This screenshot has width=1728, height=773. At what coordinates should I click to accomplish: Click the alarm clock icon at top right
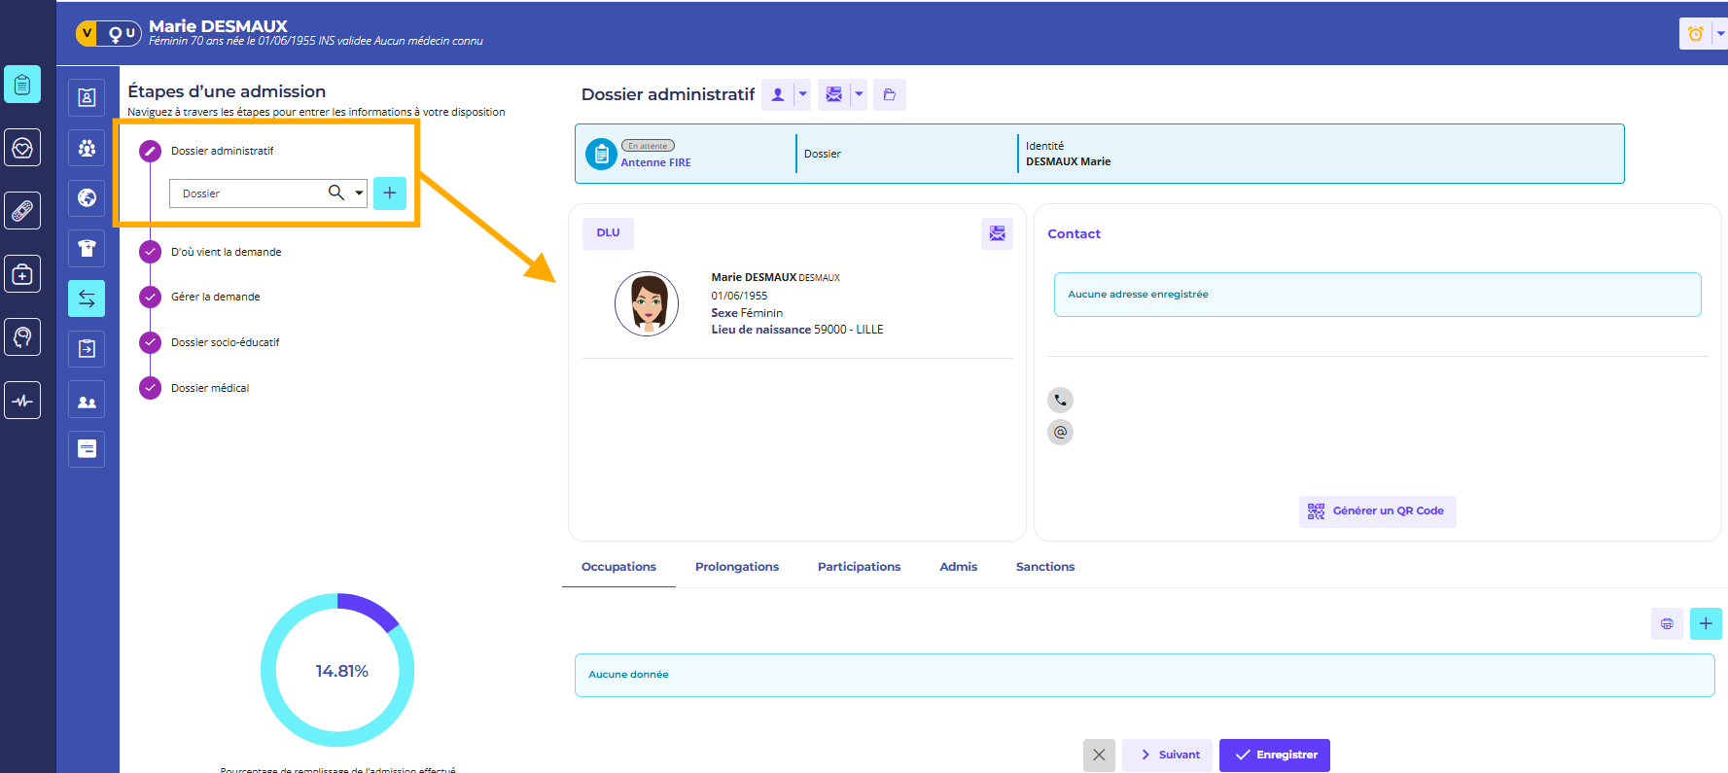[x=1695, y=34]
